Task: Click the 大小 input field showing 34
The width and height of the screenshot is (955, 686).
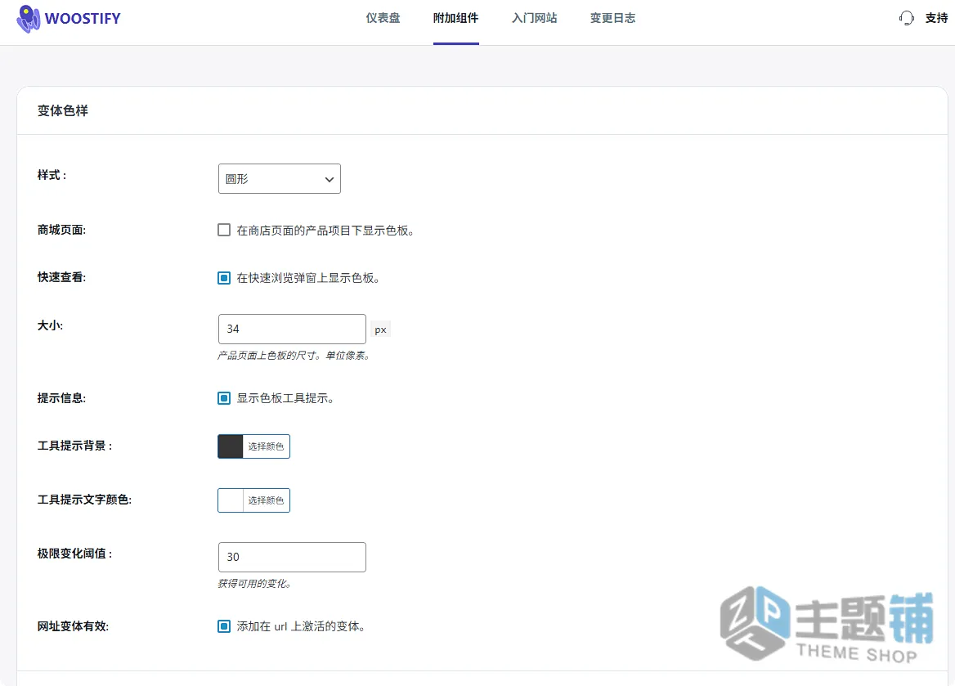Action: click(293, 329)
